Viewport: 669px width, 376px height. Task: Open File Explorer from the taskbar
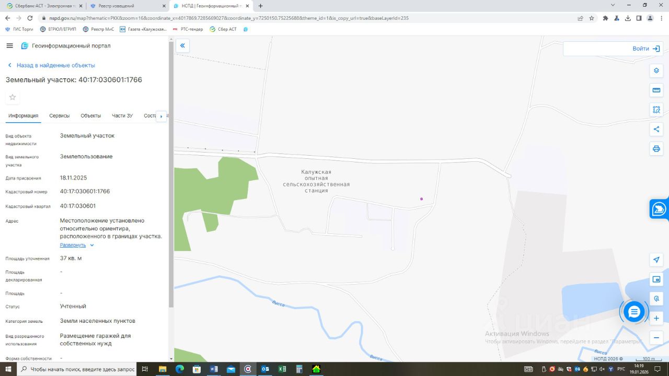(x=163, y=369)
